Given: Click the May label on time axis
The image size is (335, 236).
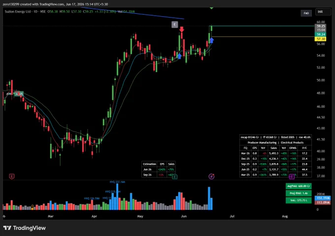Looking at the screenshot, I should click(x=140, y=216).
